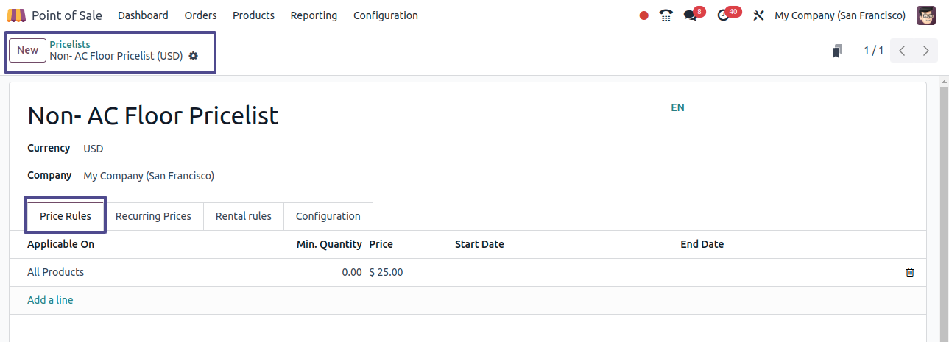Open the Reporting menu
The image size is (949, 342).
coord(314,15)
